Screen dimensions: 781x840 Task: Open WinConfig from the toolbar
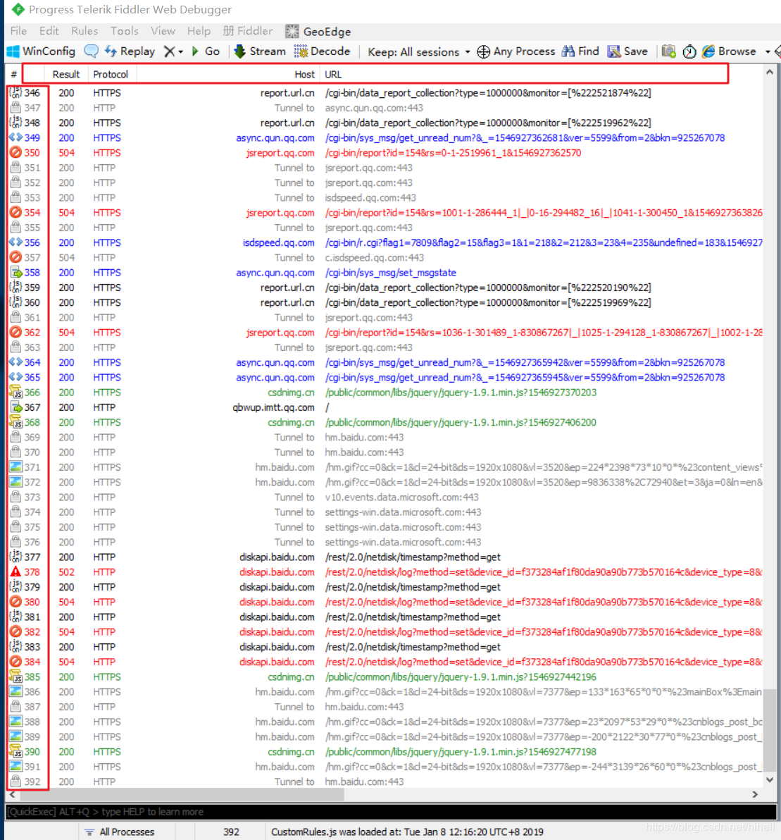coord(41,51)
